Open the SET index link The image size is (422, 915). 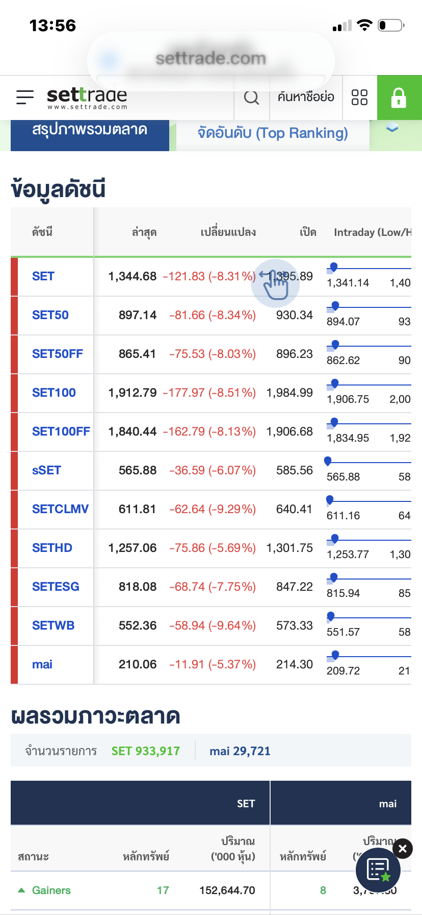click(x=43, y=276)
